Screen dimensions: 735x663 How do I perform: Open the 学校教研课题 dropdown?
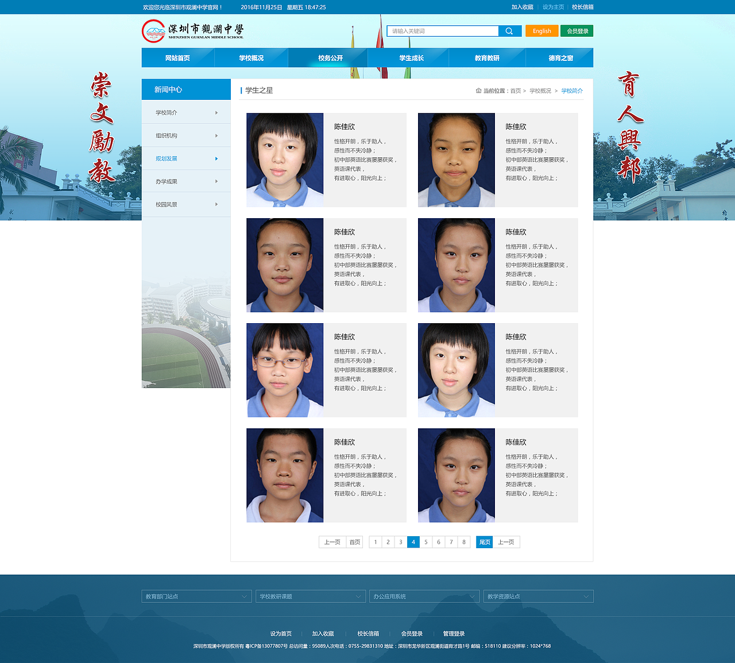point(310,596)
